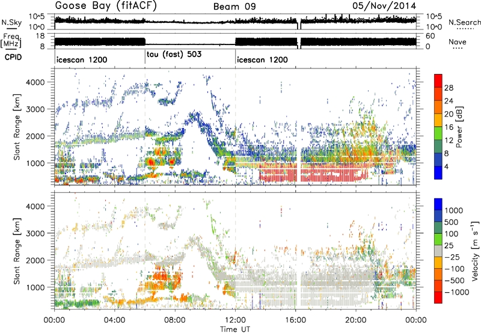
Task: Click the '3000' tick on velocity panel axis
Action: pyautogui.click(x=35, y=233)
